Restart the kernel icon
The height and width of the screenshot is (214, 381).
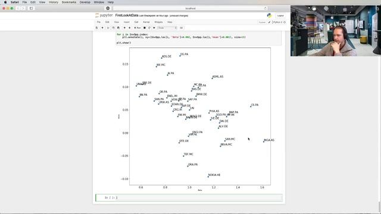coord(149,28)
